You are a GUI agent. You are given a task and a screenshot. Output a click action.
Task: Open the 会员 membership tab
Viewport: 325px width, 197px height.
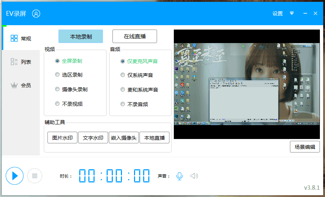point(21,85)
